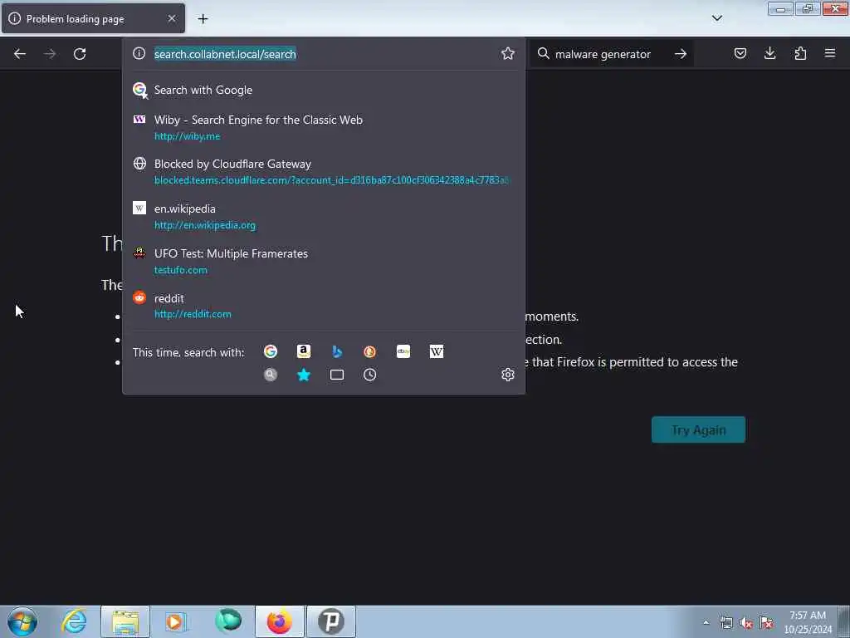This screenshot has width=850, height=638.
Task: Click the muted volume tray icon
Action: tap(746, 623)
